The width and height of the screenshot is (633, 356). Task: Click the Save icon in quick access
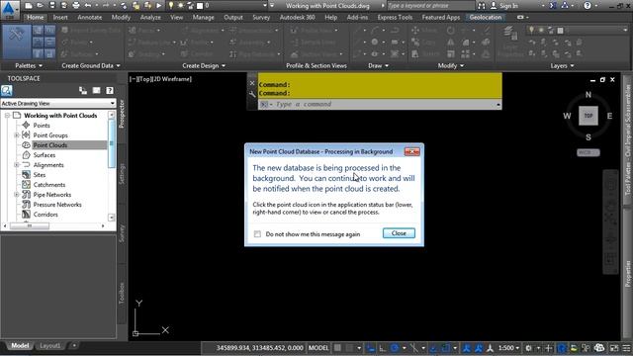tap(52, 6)
